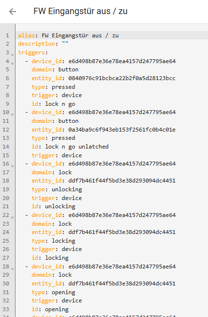Select line number 18 in the gutter
Screen dimensions: 208x317
pyautogui.click(x=6, y=181)
